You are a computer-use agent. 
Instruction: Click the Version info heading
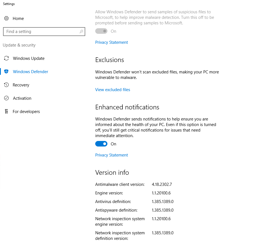pos(112,173)
